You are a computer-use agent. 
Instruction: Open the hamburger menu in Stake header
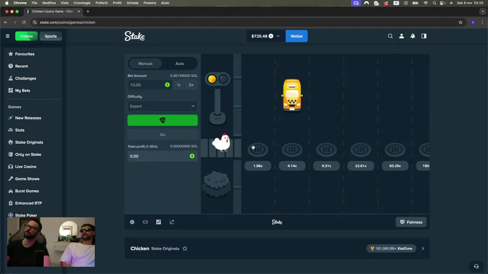(7, 36)
